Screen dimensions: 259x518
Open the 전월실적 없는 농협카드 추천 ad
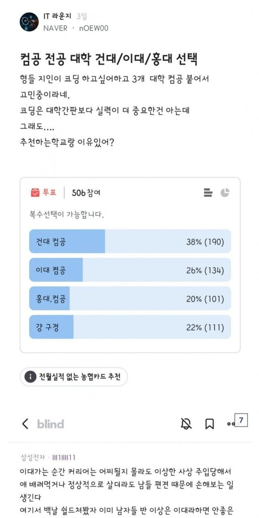point(79,377)
